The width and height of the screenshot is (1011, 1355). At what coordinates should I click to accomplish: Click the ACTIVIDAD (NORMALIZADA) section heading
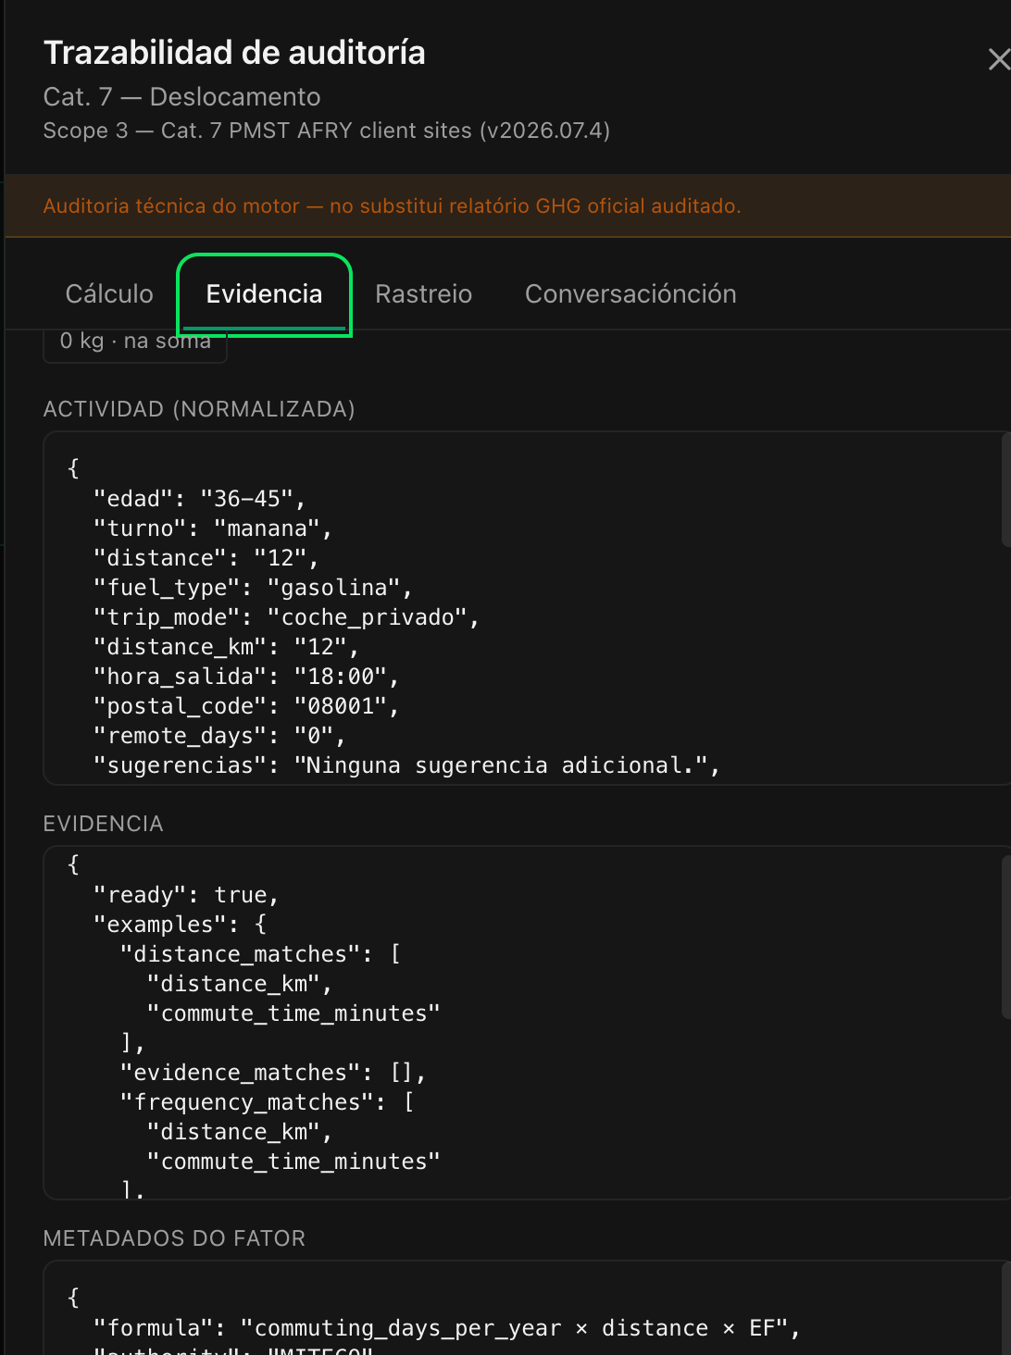pyautogui.click(x=199, y=409)
